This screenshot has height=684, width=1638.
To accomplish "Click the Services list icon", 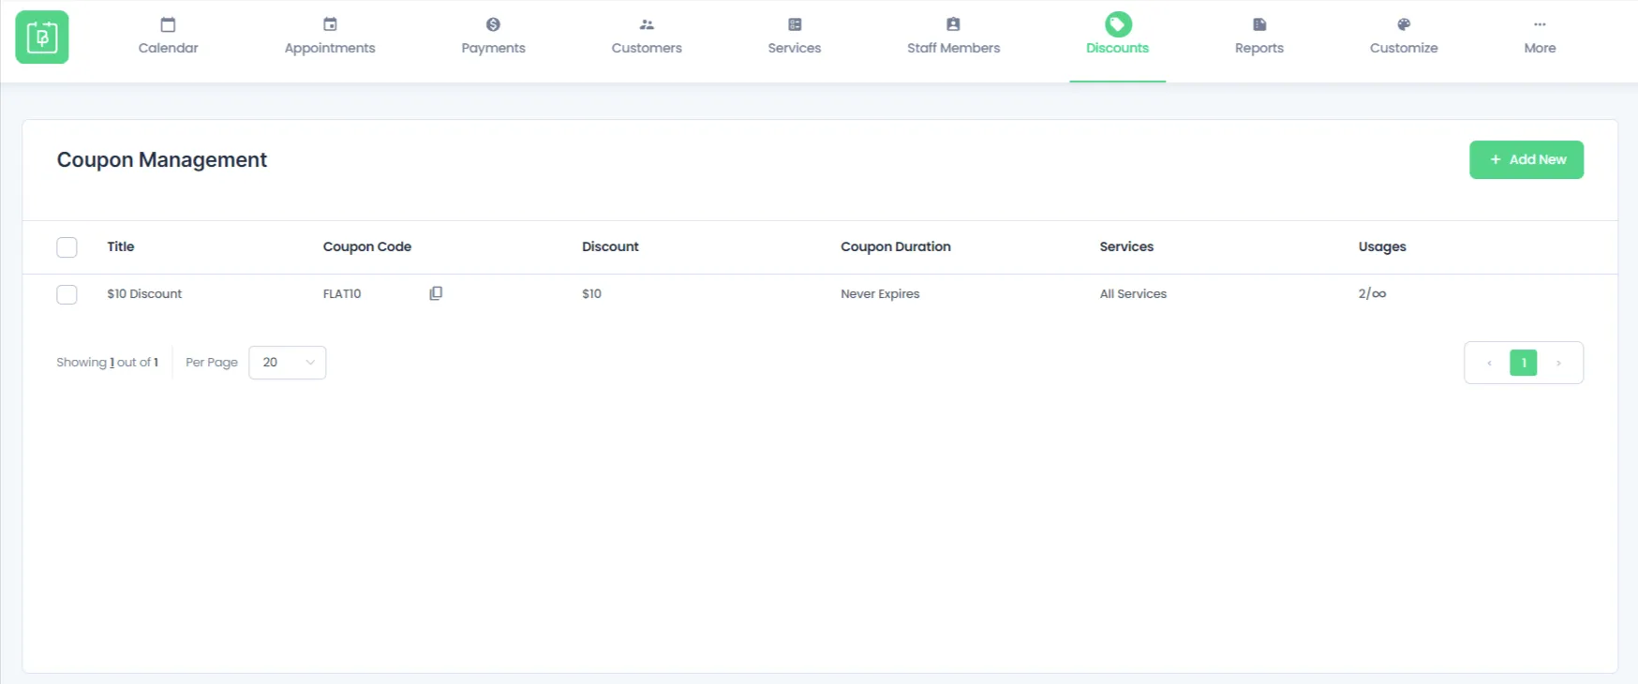I will click(x=795, y=24).
